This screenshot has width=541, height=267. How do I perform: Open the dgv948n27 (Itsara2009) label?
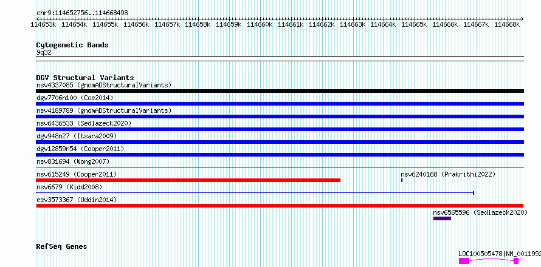77,136
